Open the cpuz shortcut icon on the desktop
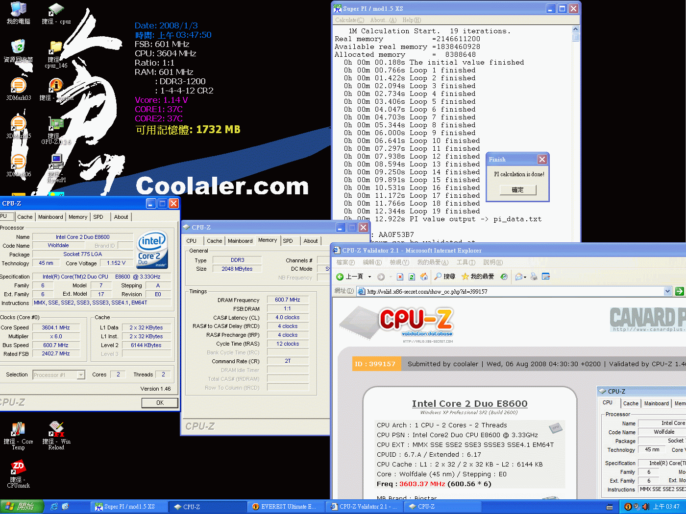The width and height of the screenshot is (686, 514). coord(56,13)
